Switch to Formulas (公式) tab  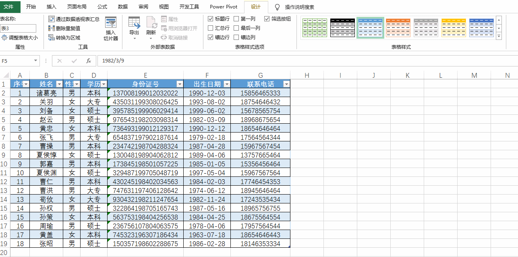pyautogui.click(x=102, y=7)
